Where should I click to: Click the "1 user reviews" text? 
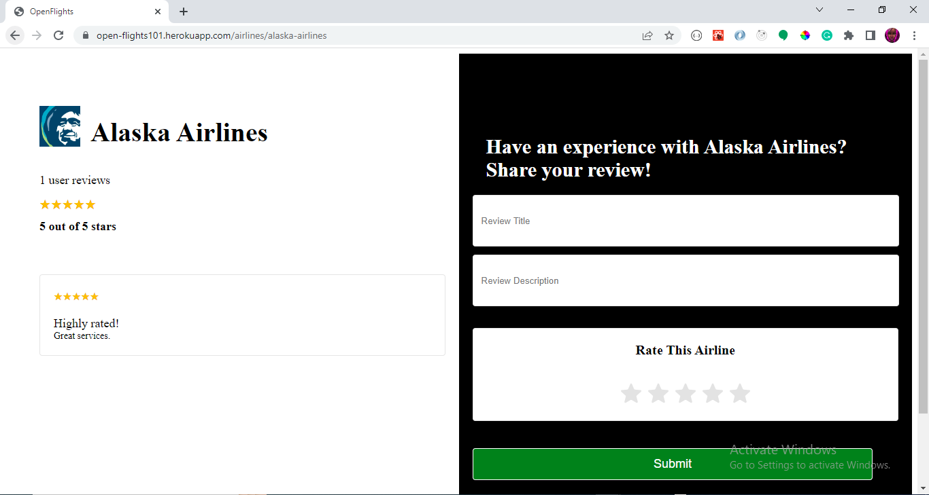point(75,180)
